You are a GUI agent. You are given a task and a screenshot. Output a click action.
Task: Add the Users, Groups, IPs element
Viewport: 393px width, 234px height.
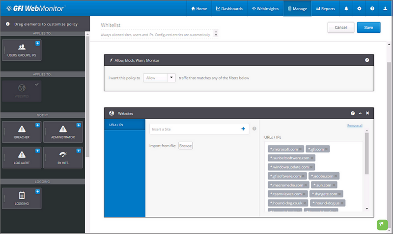pyautogui.click(x=38, y=43)
